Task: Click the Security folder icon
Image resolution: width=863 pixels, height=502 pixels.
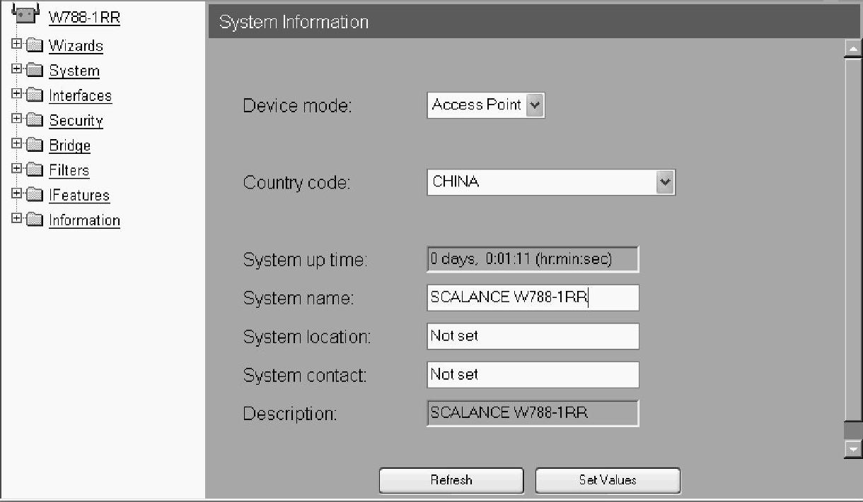Action: coord(35,120)
